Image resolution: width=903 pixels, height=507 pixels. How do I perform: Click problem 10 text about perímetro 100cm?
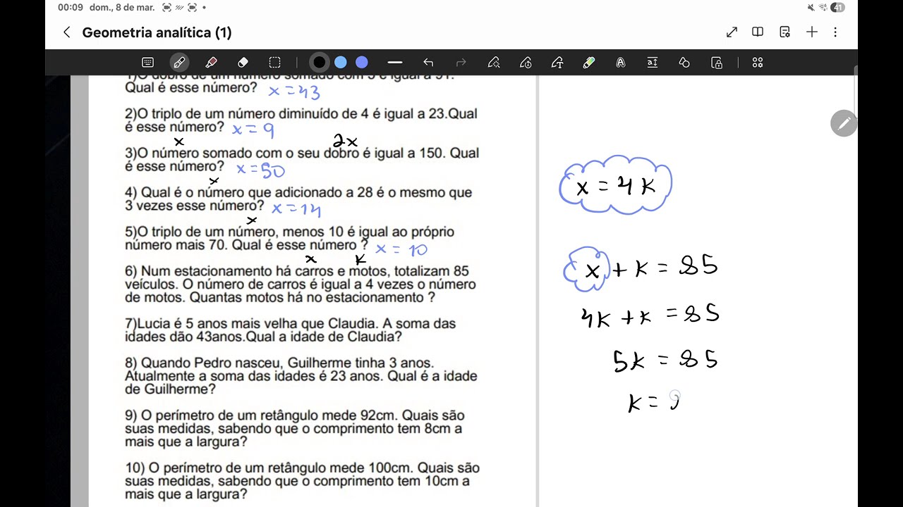302,481
